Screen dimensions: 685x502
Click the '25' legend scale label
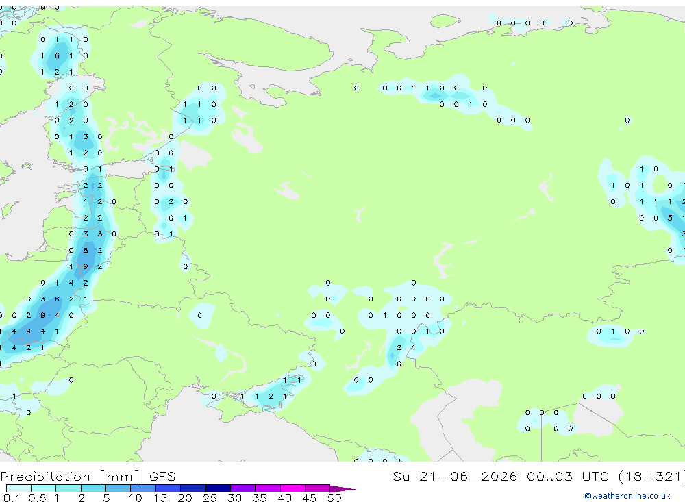pyautogui.click(x=210, y=498)
